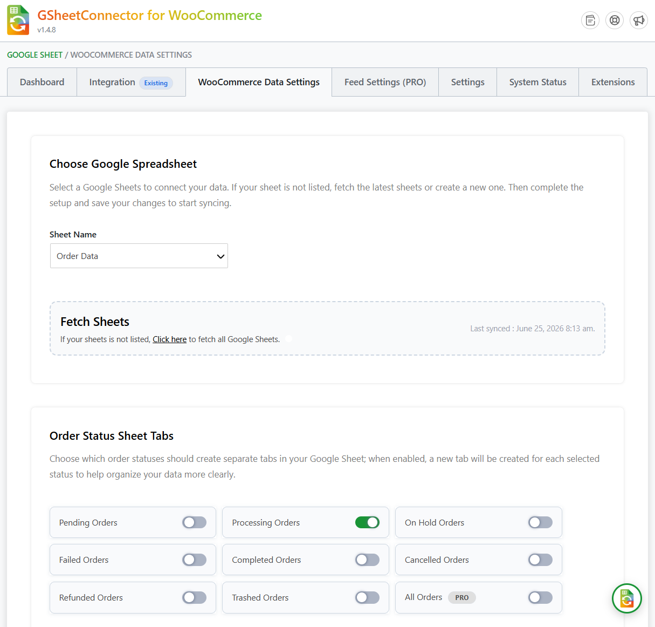
Task: Disable the Processing Orders toggle
Action: (367, 522)
